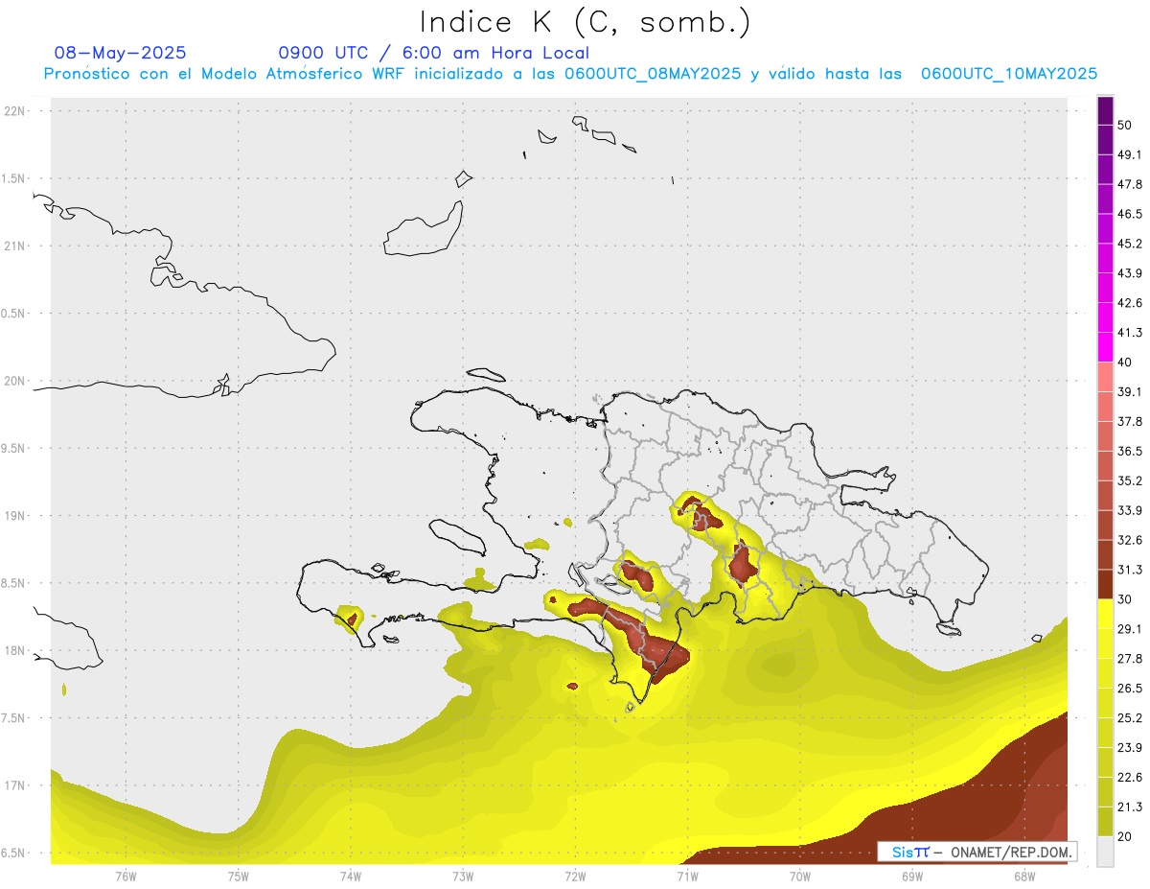Click the '71W' longitude label
1150x889 pixels.
point(687,877)
